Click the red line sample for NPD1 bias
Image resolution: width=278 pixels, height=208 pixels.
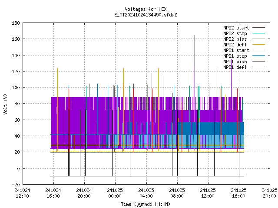[259, 62]
